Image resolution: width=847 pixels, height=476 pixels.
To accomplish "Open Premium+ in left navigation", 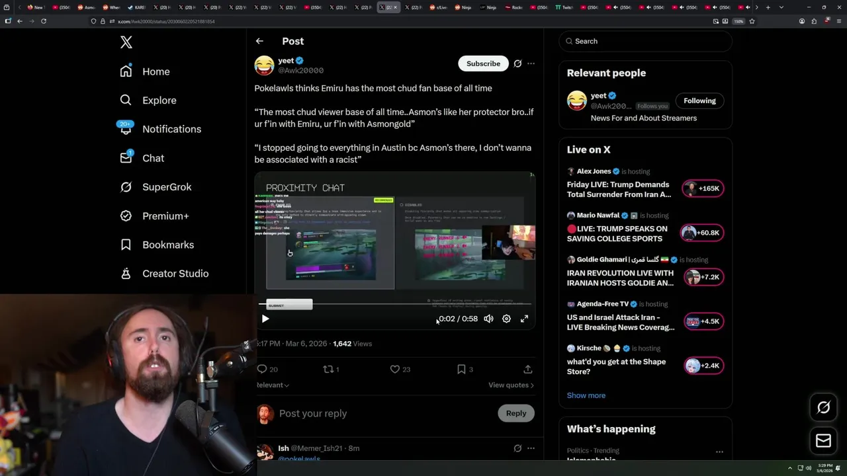I will tap(154, 216).
